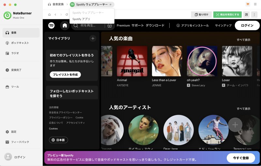Click the ログイン button in Spotify header

coord(247,25)
